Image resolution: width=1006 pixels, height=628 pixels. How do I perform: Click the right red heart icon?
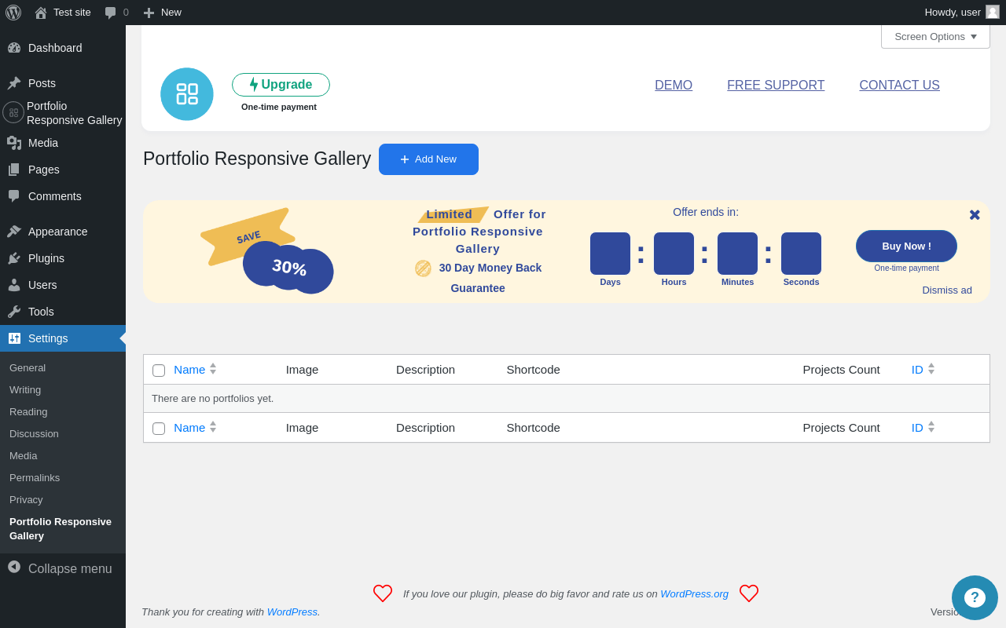point(749,593)
